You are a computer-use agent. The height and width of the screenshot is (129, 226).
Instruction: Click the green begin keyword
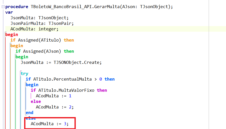(22, 57)
